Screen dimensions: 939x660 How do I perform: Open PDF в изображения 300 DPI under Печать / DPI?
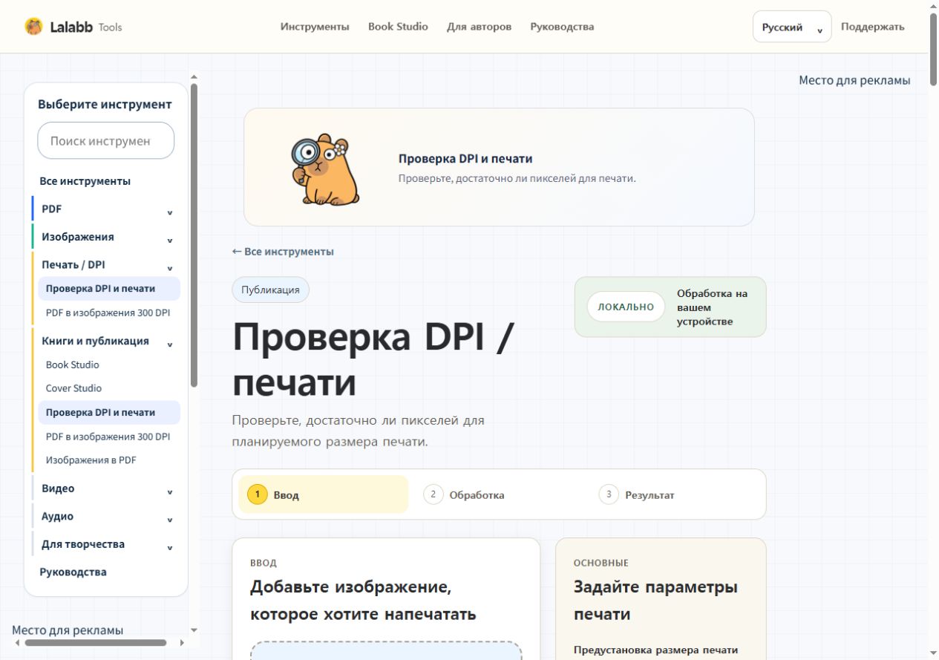click(x=109, y=313)
